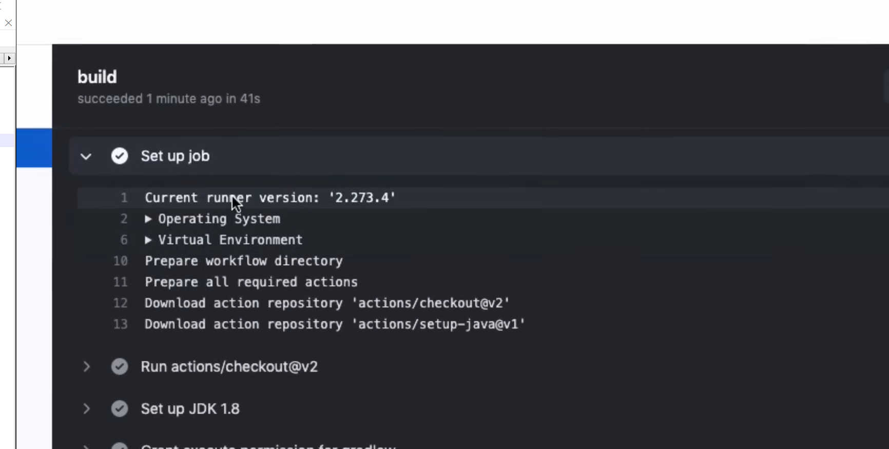Collapse the Set up job chevron
This screenshot has height=449, width=889.
tap(86, 156)
